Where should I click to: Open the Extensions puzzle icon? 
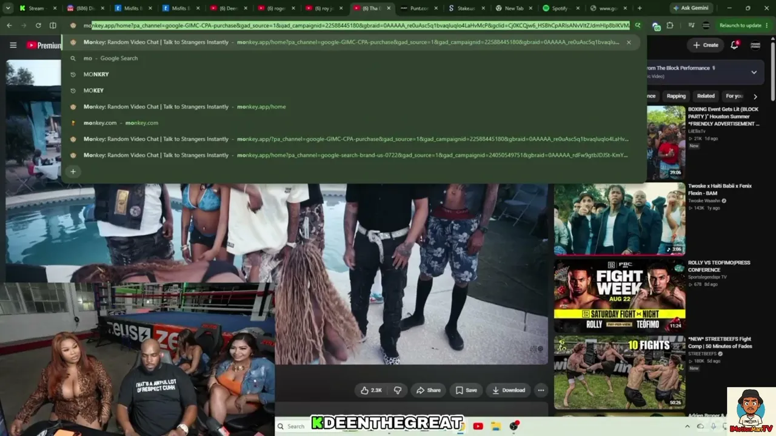(670, 25)
